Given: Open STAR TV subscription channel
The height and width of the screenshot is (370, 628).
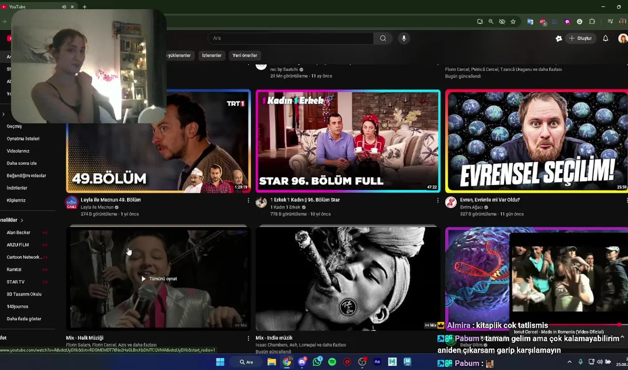Looking at the screenshot, I should point(15,282).
